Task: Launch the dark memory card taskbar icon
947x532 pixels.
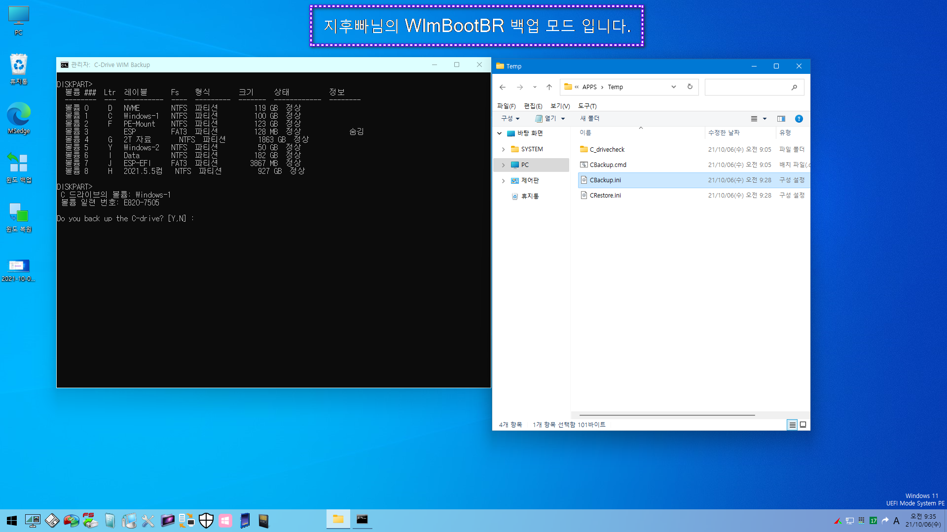Action: pos(264,521)
